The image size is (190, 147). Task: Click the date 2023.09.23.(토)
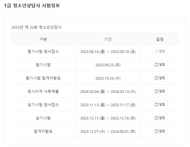[x=108, y=65]
